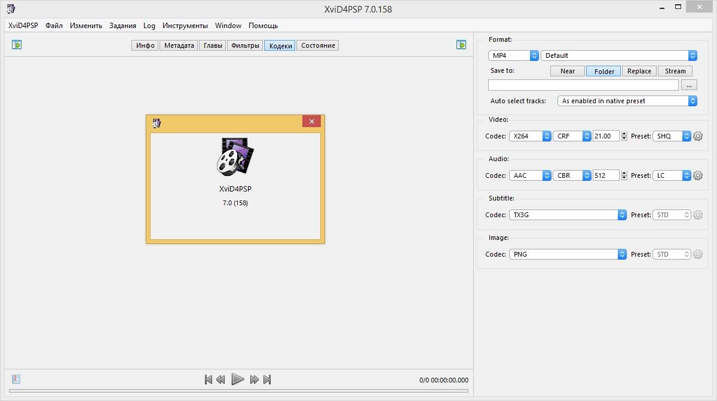Switch to Кодеки tab
This screenshot has width=717, height=401.
tap(280, 45)
